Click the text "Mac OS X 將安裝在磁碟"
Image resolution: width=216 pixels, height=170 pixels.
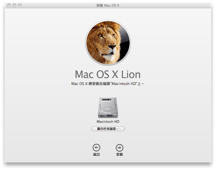[90, 84]
